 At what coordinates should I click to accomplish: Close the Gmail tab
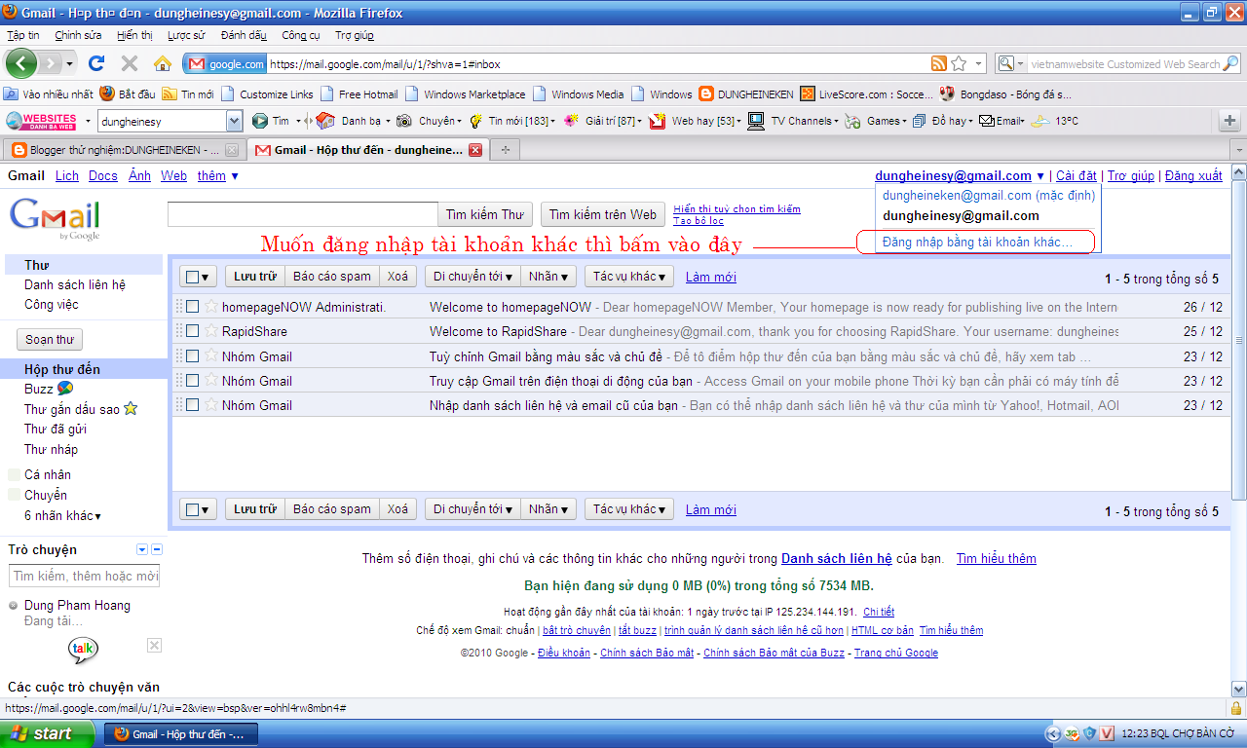pyautogui.click(x=475, y=150)
